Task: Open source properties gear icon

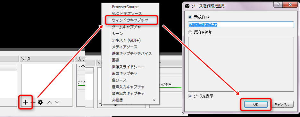Action: point(40,102)
